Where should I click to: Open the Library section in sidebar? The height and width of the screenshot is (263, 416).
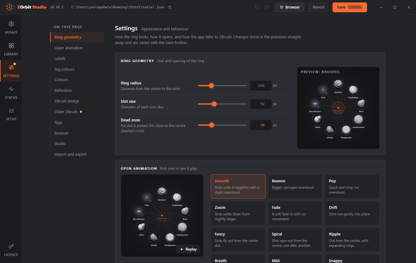(11, 49)
